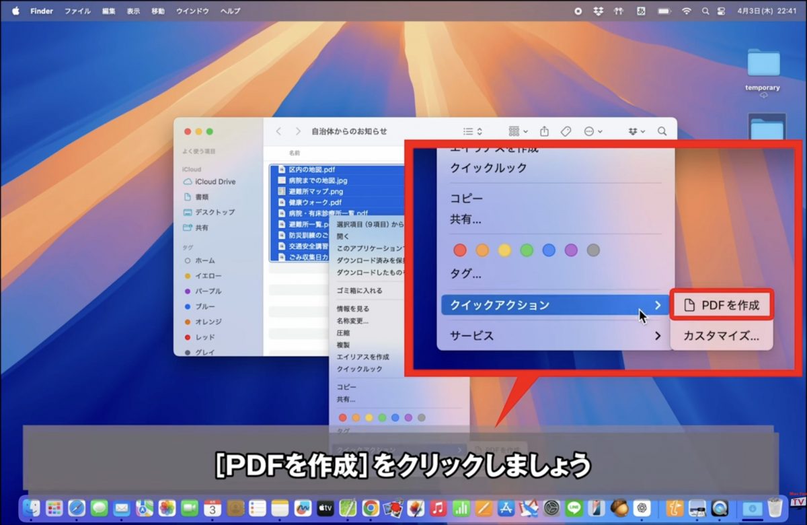The width and height of the screenshot is (807, 525).
Task: Expand クイックアクション submenu arrow in enlarged menu
Action: point(658,306)
